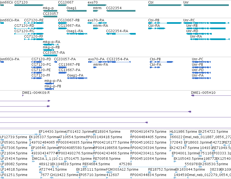Screen dimensions: 231x179
Task: Click the mkg-p gene label
Action: (x=48, y=8)
